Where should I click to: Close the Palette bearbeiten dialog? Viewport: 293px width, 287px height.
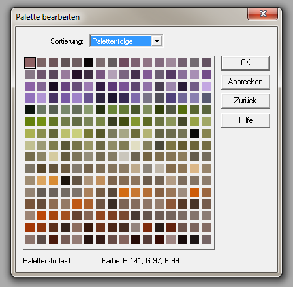[x=262, y=14]
